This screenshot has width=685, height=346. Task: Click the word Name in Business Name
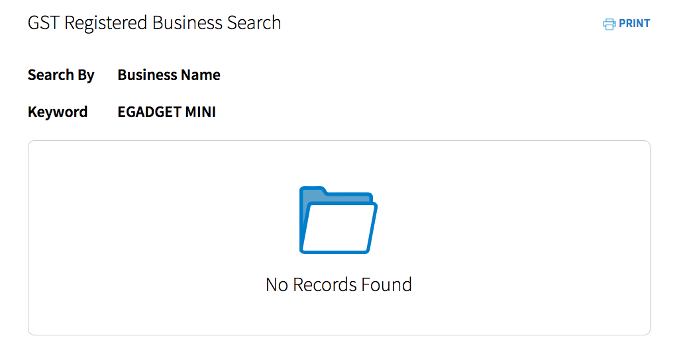coord(201,75)
